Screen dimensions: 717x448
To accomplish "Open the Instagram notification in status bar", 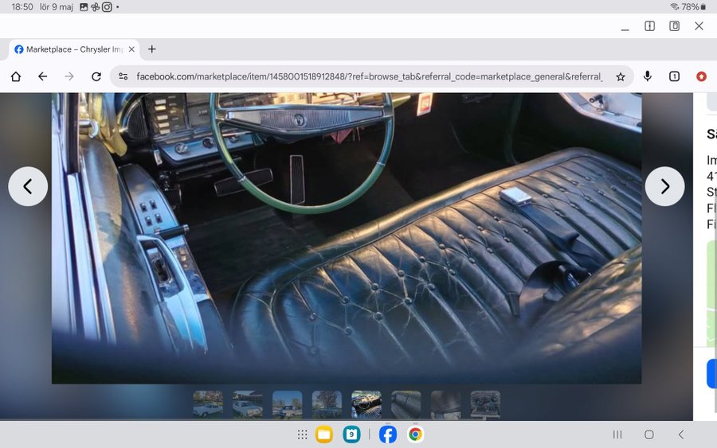I will point(107,7).
